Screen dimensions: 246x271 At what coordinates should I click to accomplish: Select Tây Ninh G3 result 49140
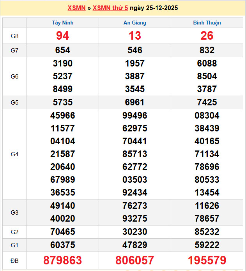[62, 206]
